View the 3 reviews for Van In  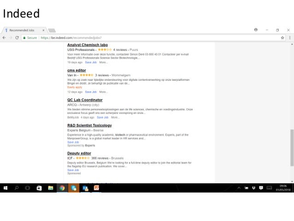click(102, 75)
